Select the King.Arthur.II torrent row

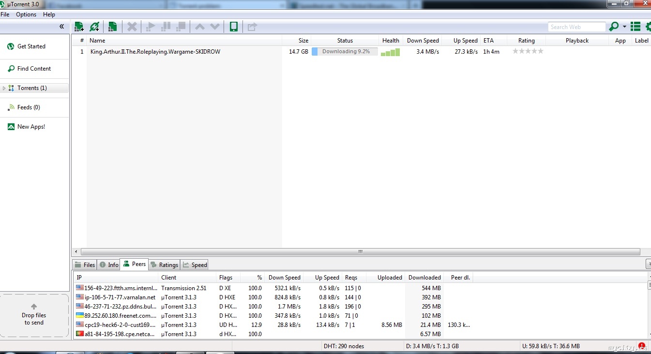(361, 52)
